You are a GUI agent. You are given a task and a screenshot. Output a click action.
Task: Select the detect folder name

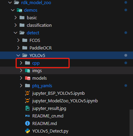33,33
